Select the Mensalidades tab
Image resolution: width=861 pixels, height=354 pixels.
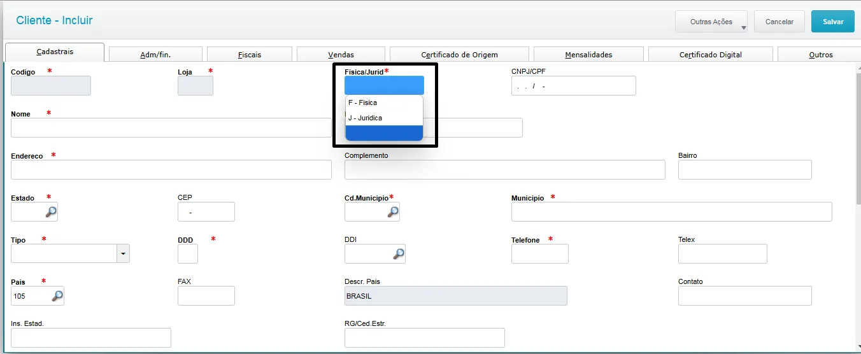pos(588,55)
